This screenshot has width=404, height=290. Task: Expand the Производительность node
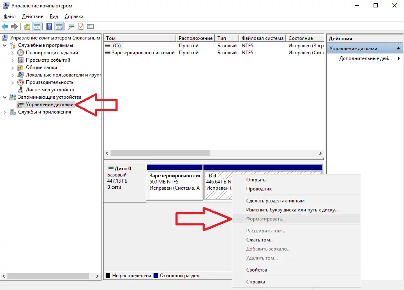pyautogui.click(x=13, y=83)
